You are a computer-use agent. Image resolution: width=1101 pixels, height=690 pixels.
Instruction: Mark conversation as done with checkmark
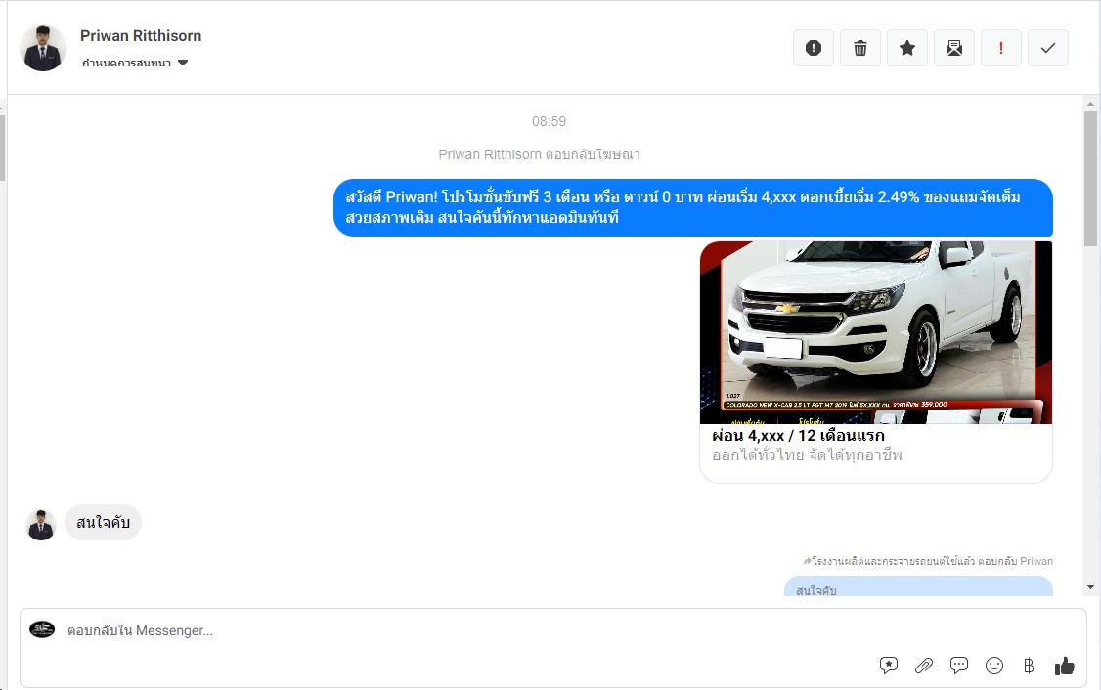[x=1047, y=48]
